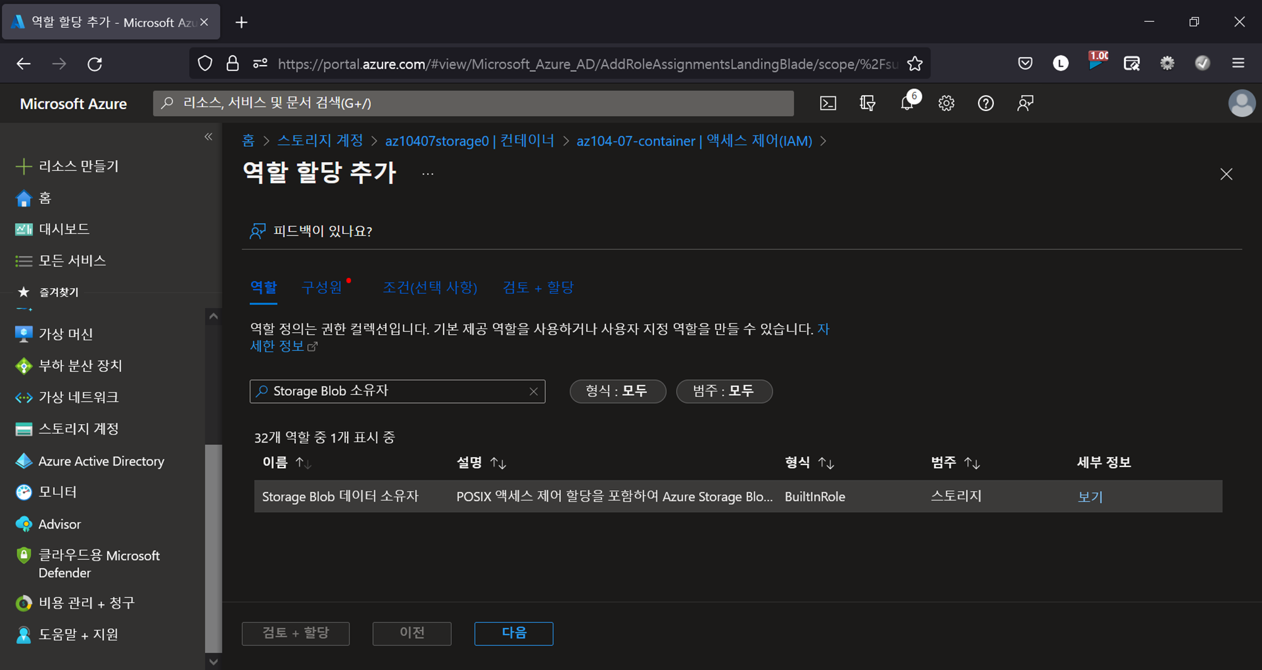1262x670 pixels.
Task: Open 자세한 정보 link
Action: pyautogui.click(x=284, y=346)
